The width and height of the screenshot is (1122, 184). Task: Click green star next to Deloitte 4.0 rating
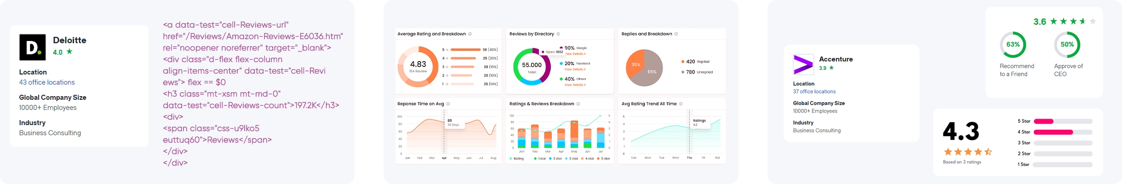(x=69, y=52)
